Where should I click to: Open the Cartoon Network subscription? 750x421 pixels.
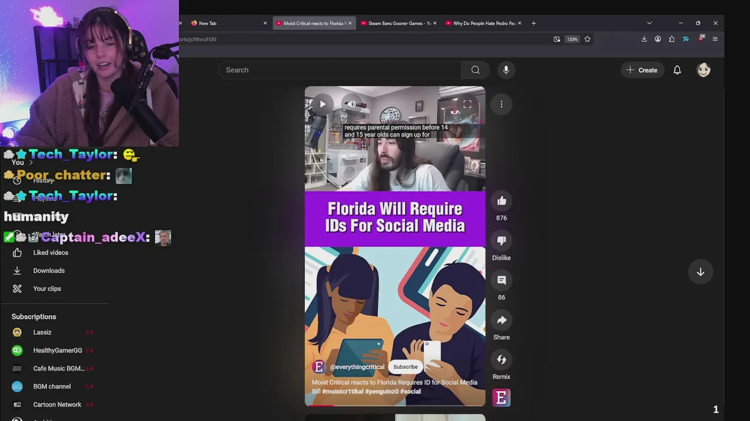pos(57,405)
